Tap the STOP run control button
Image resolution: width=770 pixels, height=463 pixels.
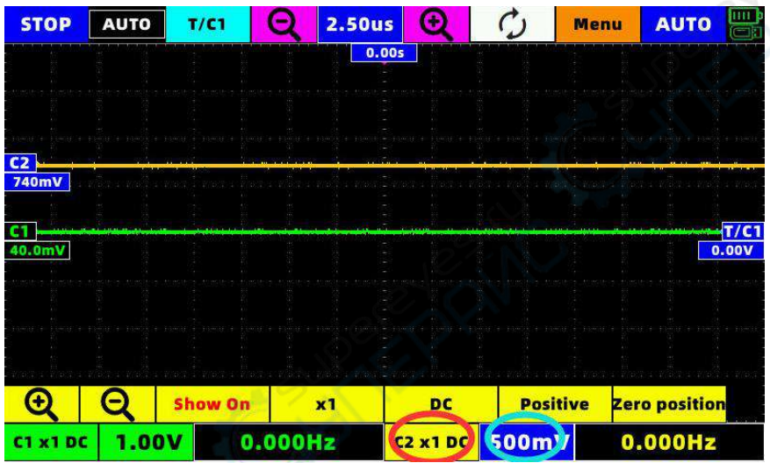[x=46, y=24]
